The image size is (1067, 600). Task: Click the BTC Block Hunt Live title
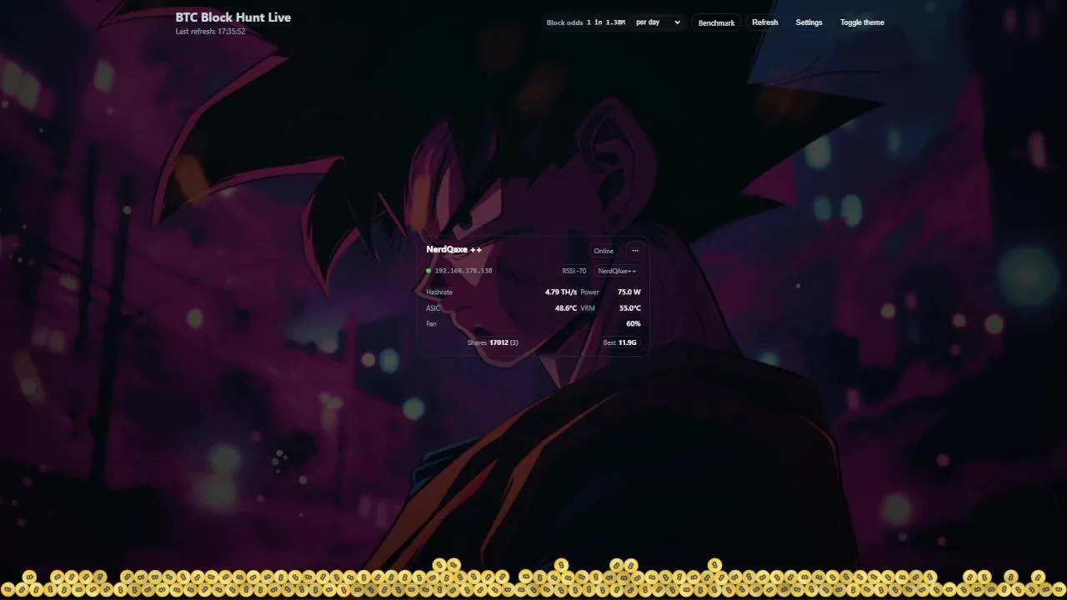coord(233,17)
